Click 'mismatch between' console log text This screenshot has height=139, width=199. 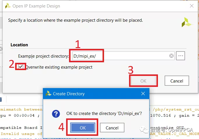[21, 109]
